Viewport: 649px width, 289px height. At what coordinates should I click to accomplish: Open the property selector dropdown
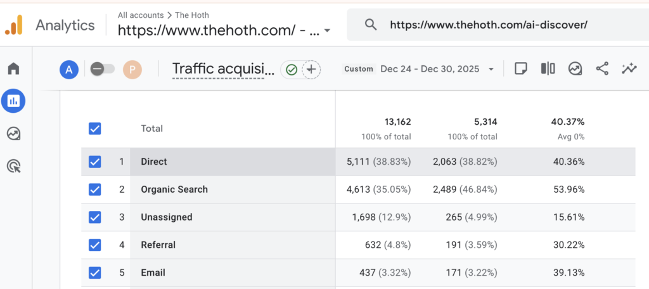(x=327, y=30)
